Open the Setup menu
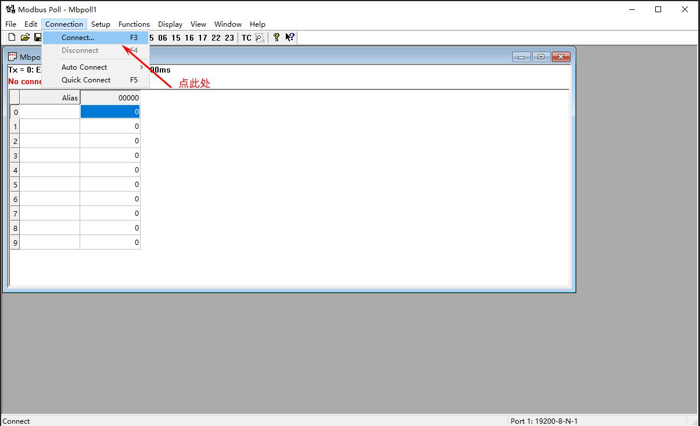The height and width of the screenshot is (426, 700). (x=100, y=24)
